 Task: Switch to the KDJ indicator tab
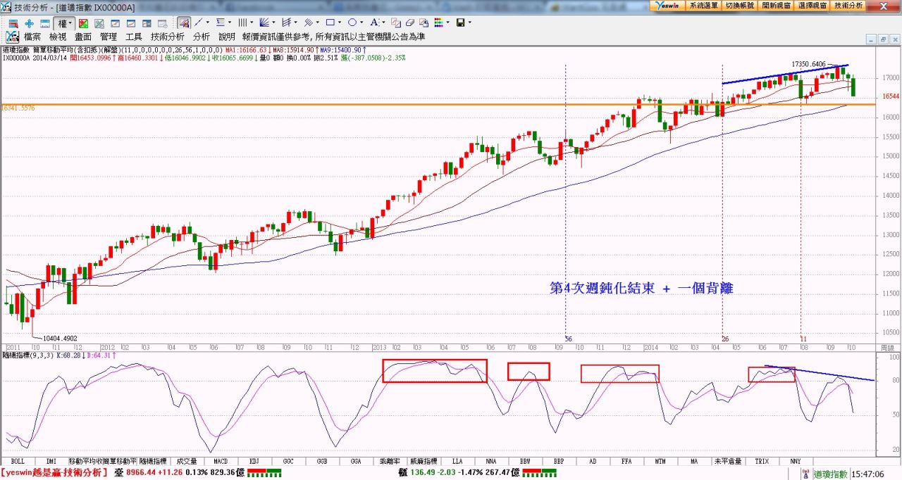tap(254, 461)
